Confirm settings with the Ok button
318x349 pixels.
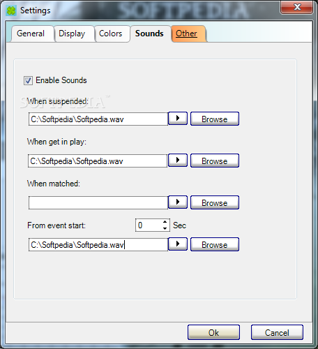click(213, 332)
